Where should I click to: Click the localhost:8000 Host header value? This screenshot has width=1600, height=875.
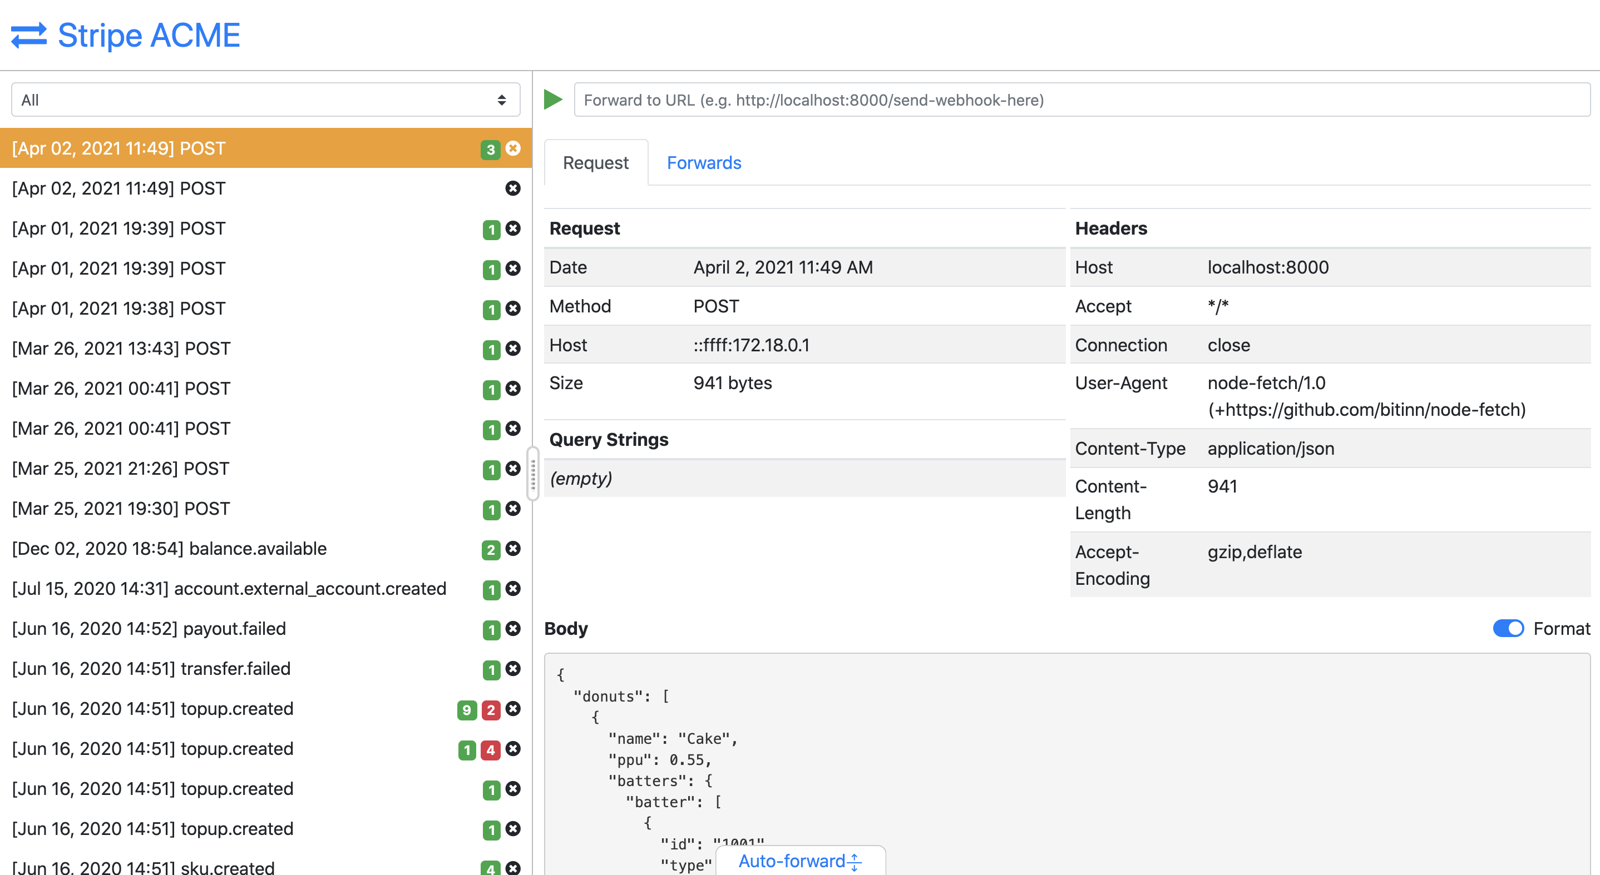[x=1268, y=267]
